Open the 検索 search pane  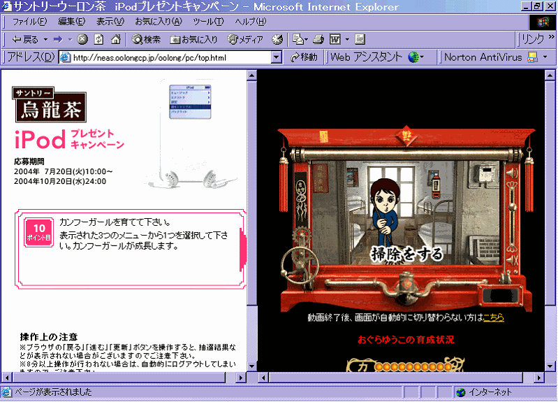click(x=146, y=40)
